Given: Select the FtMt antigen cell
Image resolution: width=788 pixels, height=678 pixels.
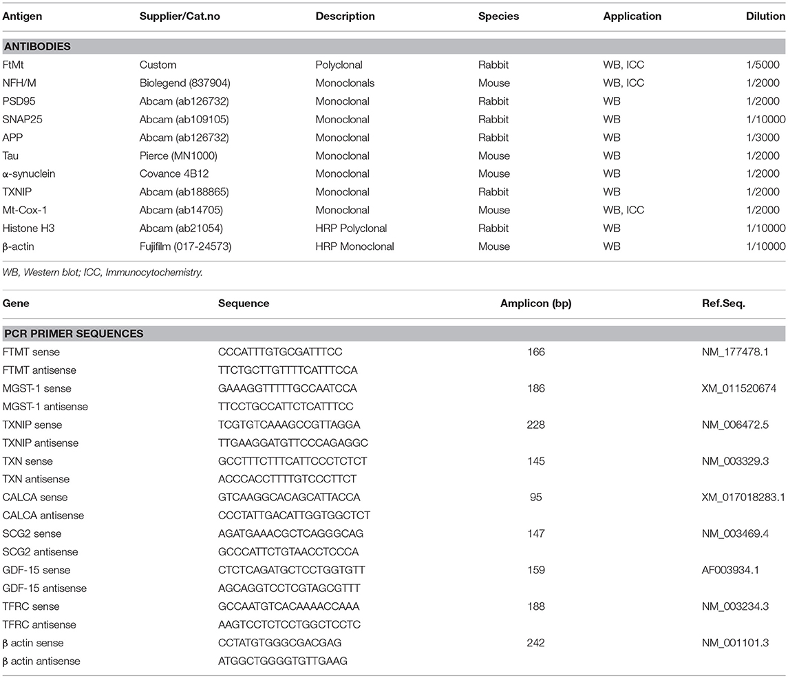Looking at the screenshot, I should (13, 65).
